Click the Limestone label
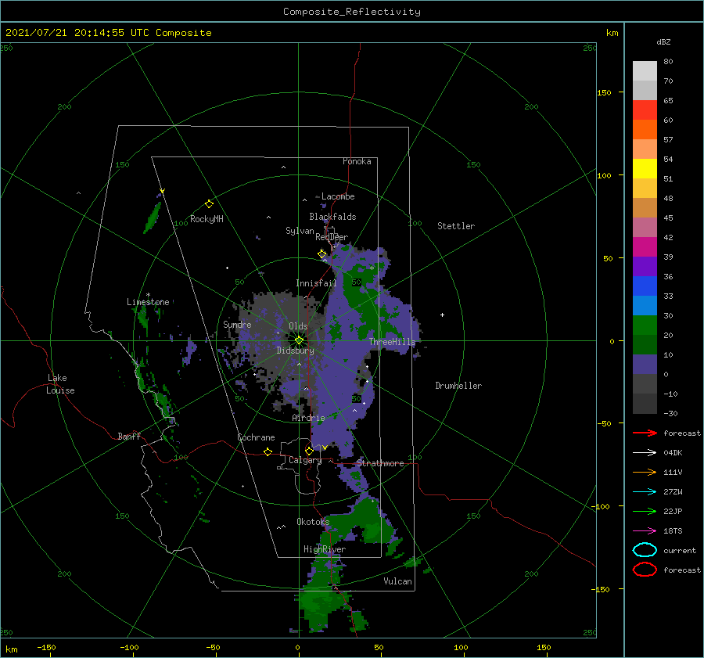Screen dimensions: 704x658 coord(148,302)
